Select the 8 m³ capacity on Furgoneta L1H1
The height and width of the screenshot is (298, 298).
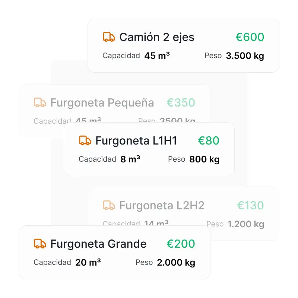[x=131, y=159]
